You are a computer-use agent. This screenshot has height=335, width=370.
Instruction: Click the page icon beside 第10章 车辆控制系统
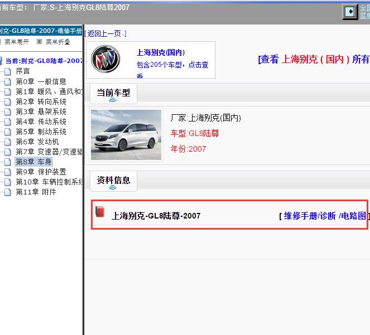(x=8, y=182)
